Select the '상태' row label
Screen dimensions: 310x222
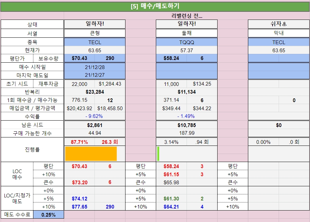coord(32,24)
